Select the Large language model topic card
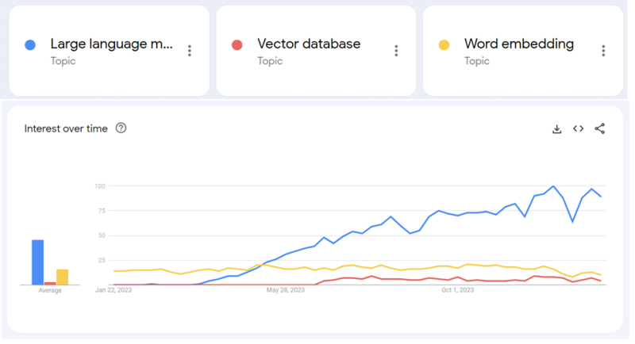 tap(110, 51)
